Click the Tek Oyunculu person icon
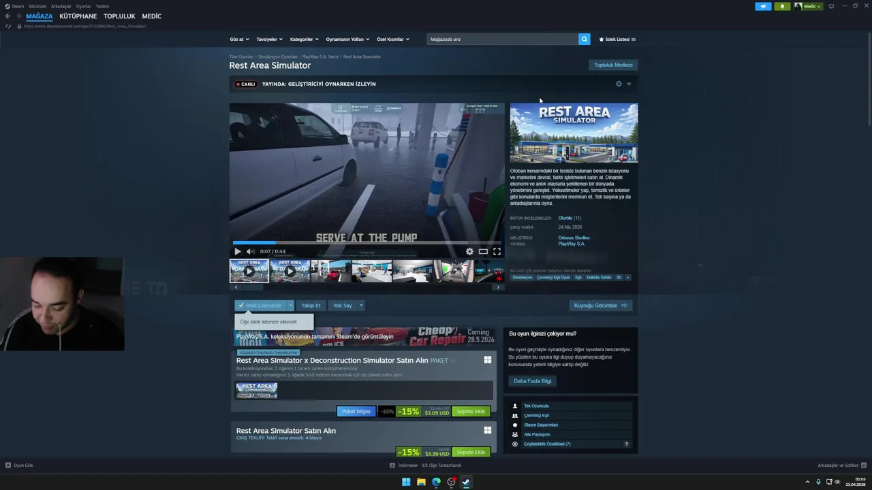The image size is (872, 490). point(515,406)
